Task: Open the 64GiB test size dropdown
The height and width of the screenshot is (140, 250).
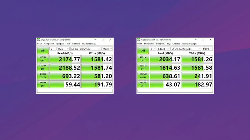Action: (x=164, y=49)
